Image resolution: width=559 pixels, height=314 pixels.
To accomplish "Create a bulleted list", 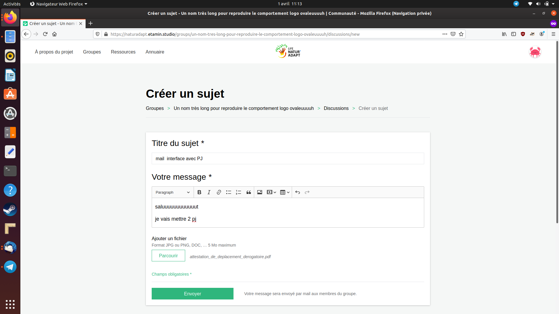I will pyautogui.click(x=229, y=192).
